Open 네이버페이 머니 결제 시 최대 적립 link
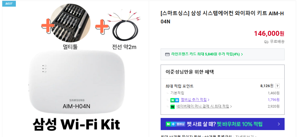Image resolution: width=297 pixels, height=137 pixels. coord(203,106)
